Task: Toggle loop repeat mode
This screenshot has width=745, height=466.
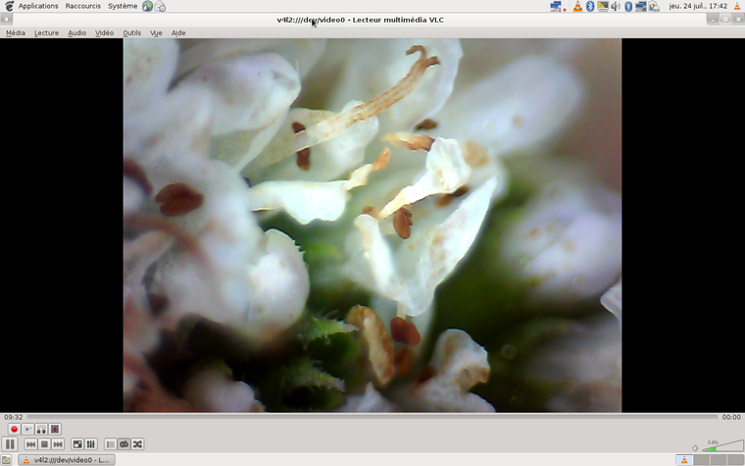Action: click(124, 444)
